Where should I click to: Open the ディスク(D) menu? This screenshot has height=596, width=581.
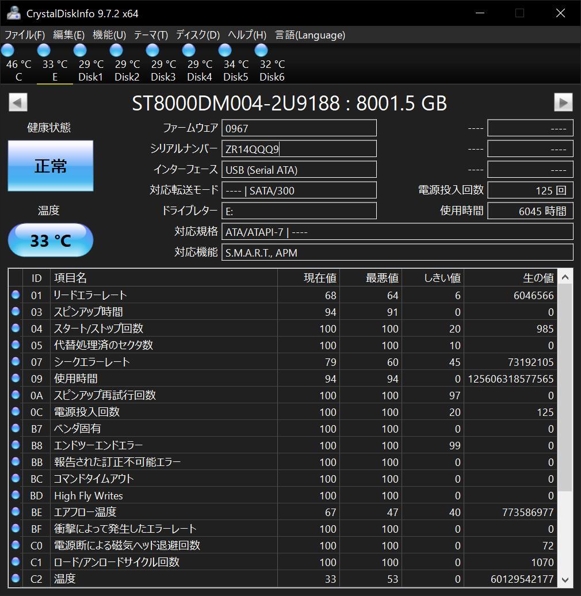[198, 35]
